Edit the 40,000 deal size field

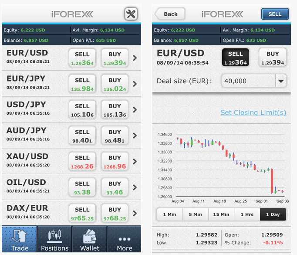(248, 81)
